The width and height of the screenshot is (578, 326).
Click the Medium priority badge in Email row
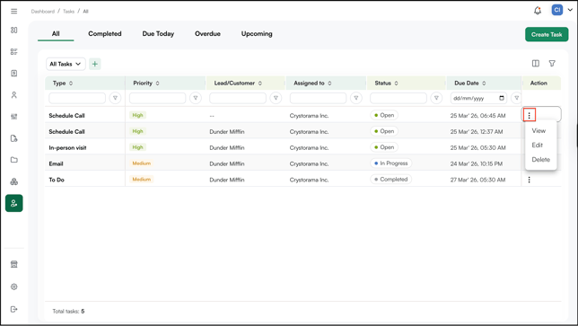pos(142,163)
